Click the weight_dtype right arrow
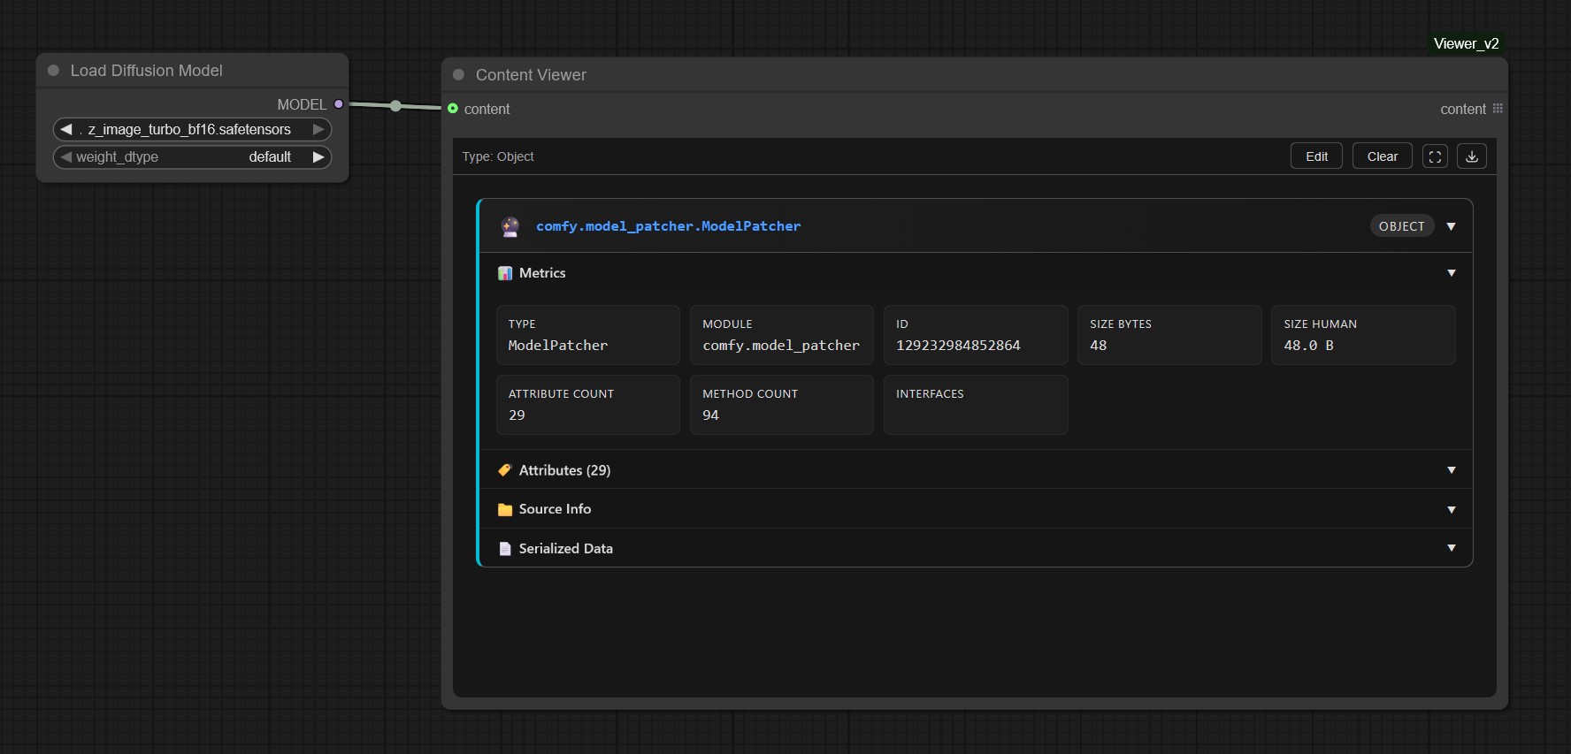The height and width of the screenshot is (754, 1571). pos(318,156)
